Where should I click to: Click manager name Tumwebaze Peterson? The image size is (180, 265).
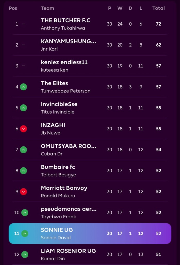tap(66, 91)
